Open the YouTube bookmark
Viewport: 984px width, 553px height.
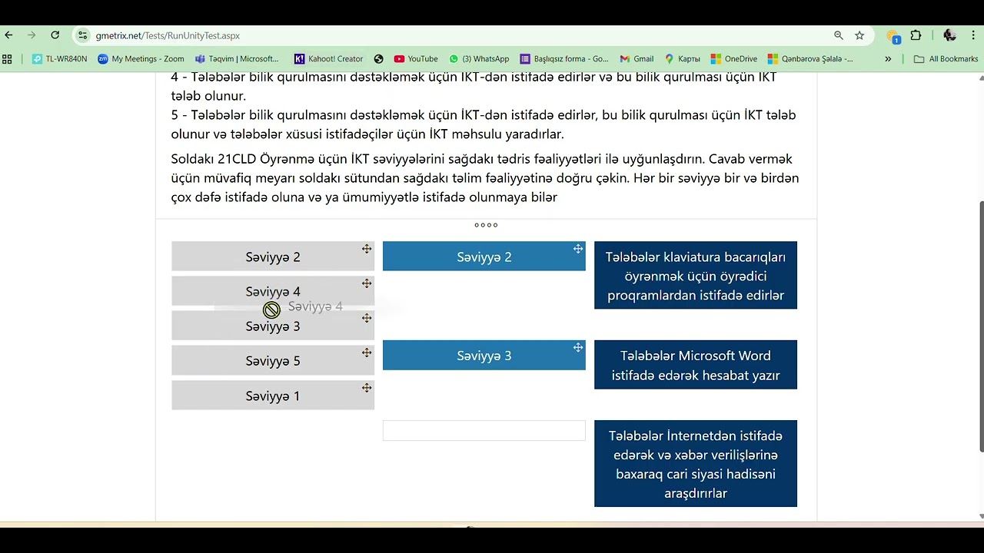coord(416,58)
